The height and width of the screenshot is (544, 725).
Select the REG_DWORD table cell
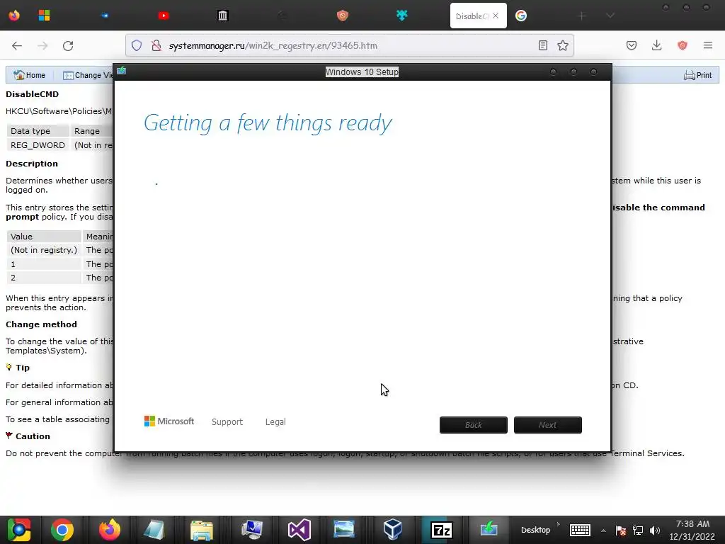pos(38,145)
